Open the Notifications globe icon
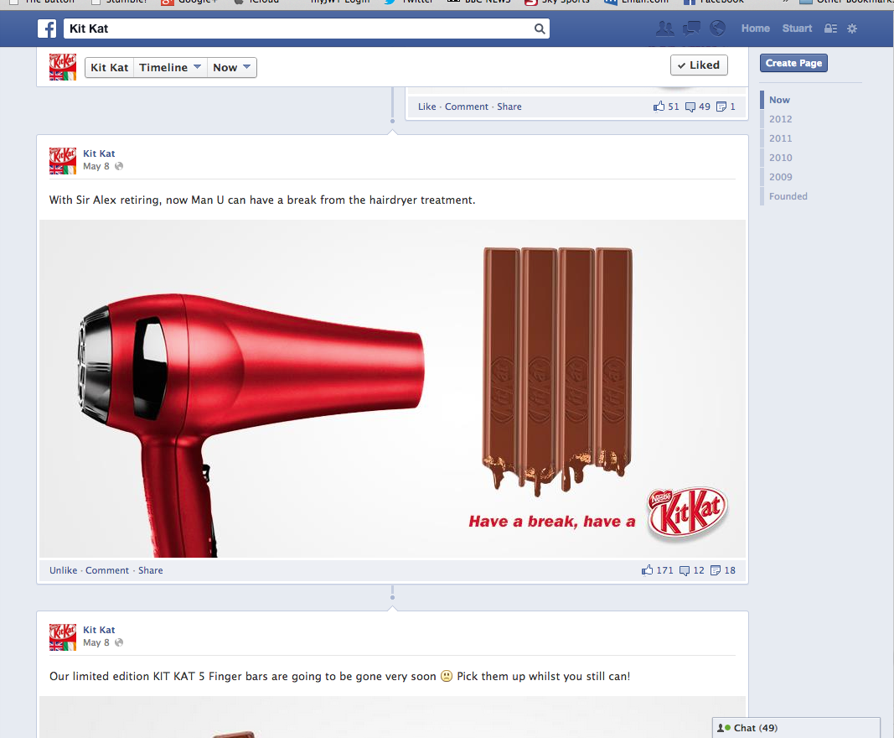This screenshot has width=894, height=738. click(x=717, y=28)
